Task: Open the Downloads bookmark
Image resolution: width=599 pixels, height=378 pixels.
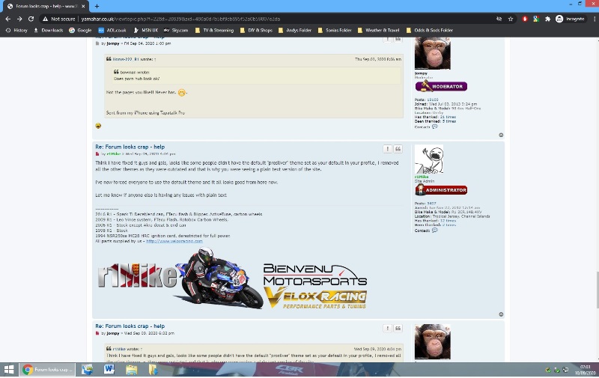Action: coord(48,30)
